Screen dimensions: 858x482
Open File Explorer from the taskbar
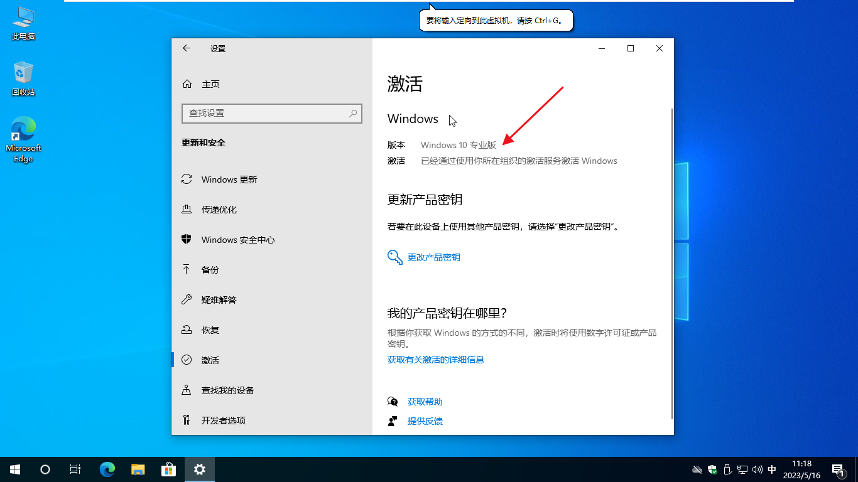pos(138,469)
